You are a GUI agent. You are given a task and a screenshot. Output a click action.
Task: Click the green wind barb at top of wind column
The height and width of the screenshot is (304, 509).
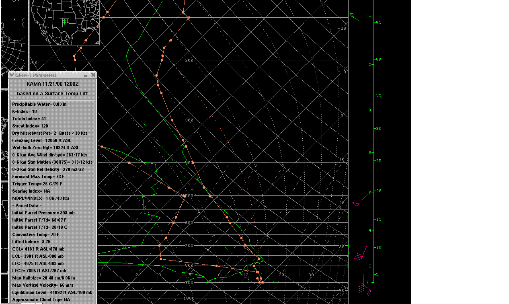(x=354, y=16)
